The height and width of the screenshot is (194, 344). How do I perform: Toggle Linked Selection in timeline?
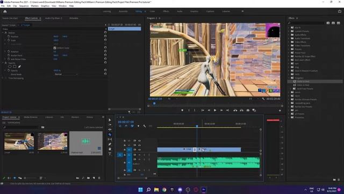point(132,126)
